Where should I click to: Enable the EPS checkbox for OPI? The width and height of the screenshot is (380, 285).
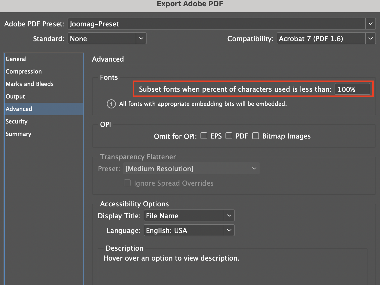click(x=204, y=136)
